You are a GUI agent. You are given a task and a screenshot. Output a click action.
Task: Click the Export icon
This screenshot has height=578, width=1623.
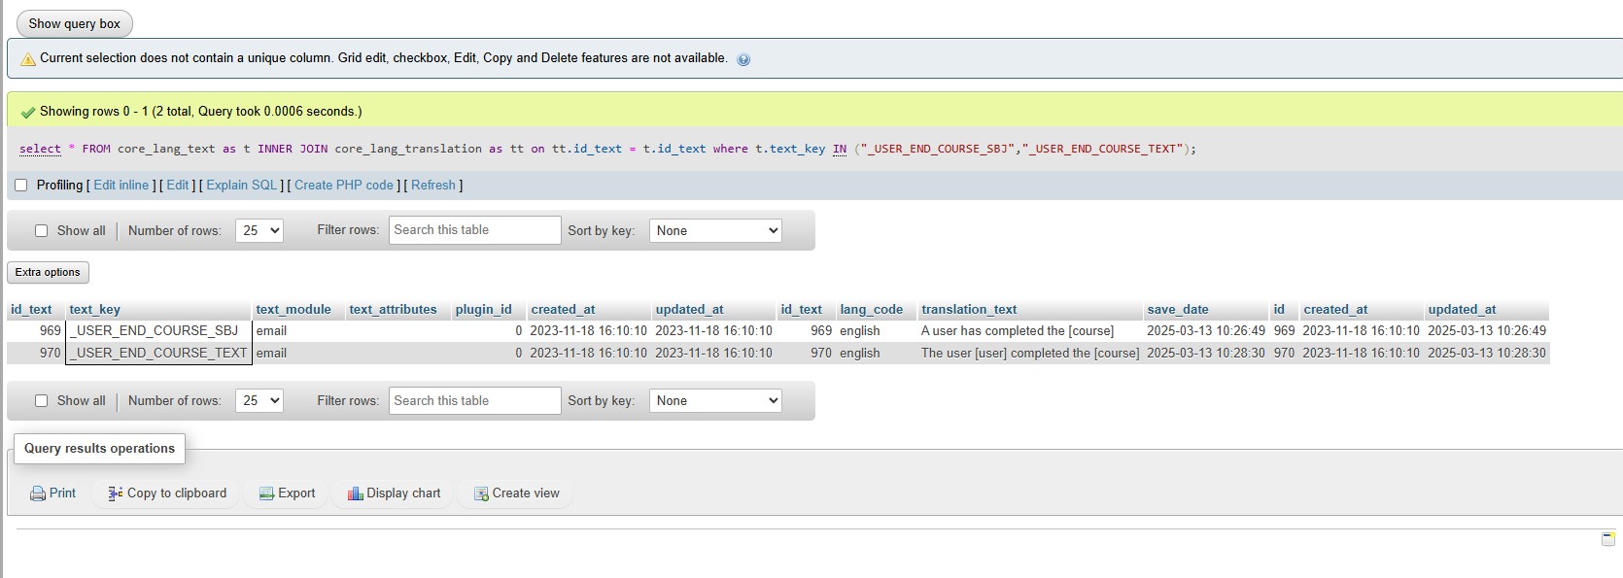click(x=266, y=493)
